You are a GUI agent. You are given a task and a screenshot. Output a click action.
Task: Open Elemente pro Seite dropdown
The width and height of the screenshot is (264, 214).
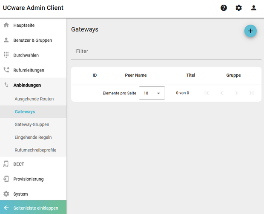coord(152,93)
